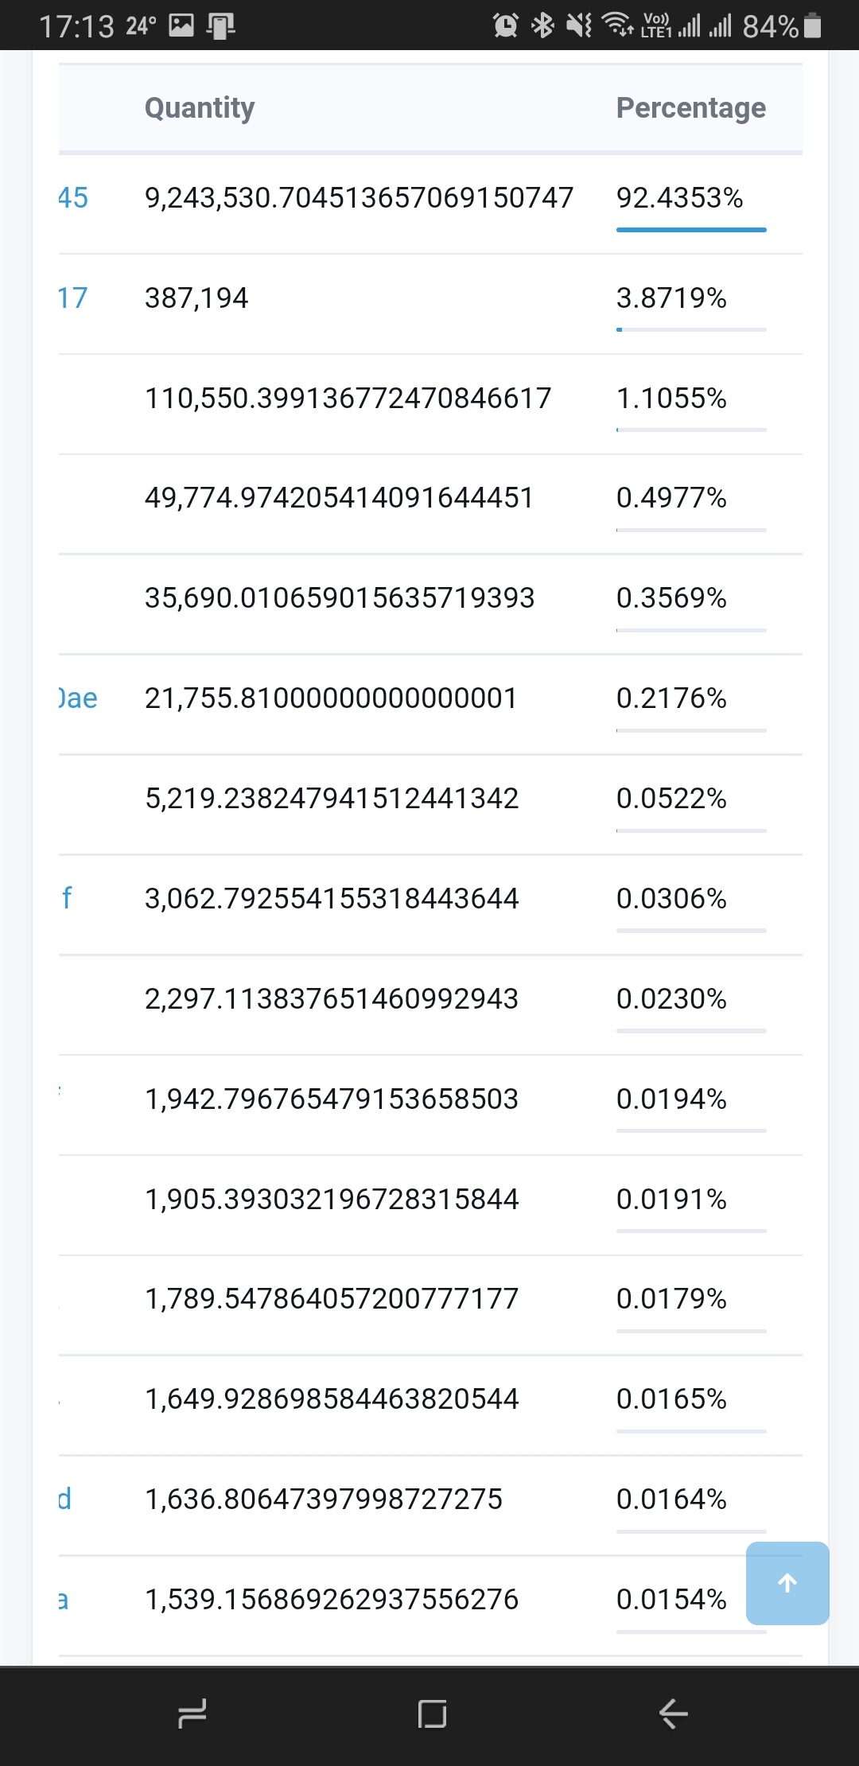Open the address link ending in ae
859x1766 pixels.
coord(78,698)
